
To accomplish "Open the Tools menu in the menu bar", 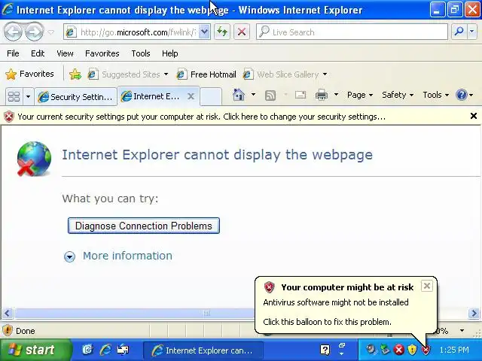I will pos(141,53).
